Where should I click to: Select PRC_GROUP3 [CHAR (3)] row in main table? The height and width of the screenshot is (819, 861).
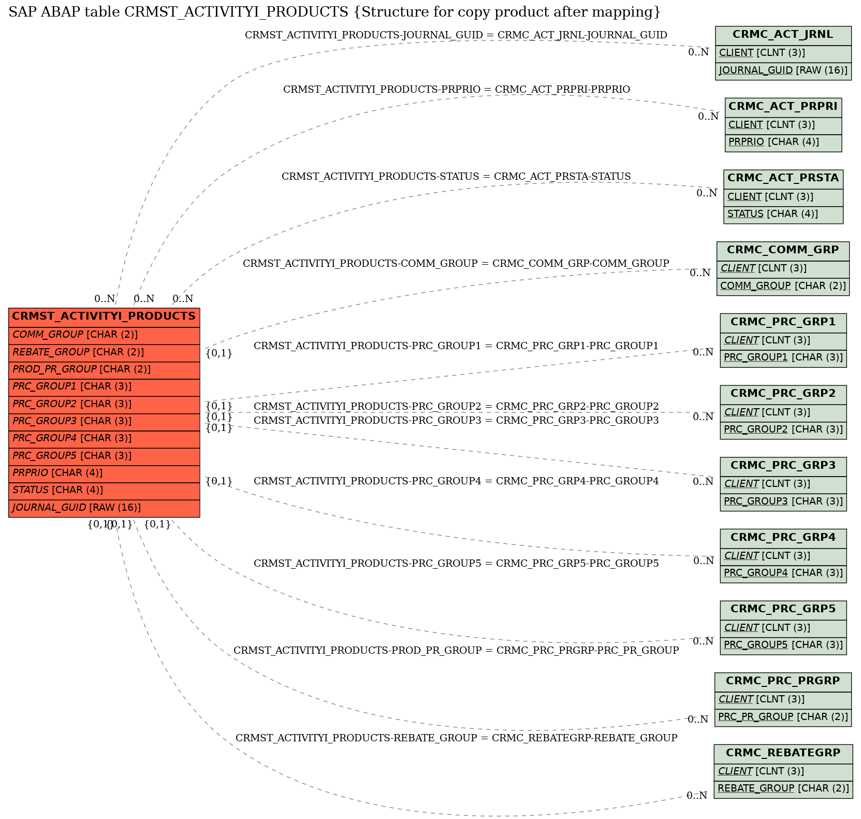point(104,422)
